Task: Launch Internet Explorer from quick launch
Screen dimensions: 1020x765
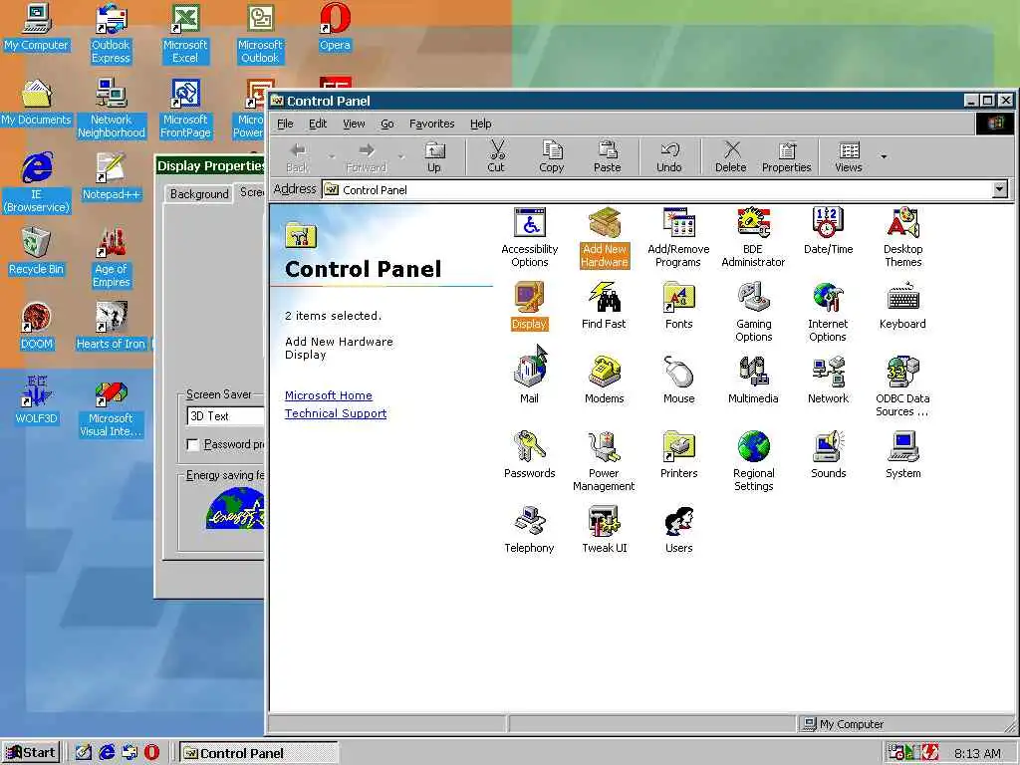Action: [107, 753]
